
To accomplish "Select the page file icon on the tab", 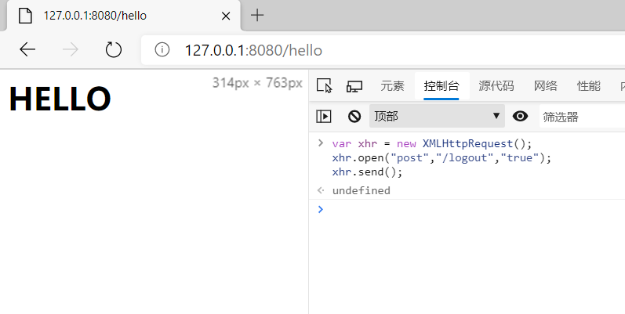I will click(25, 16).
